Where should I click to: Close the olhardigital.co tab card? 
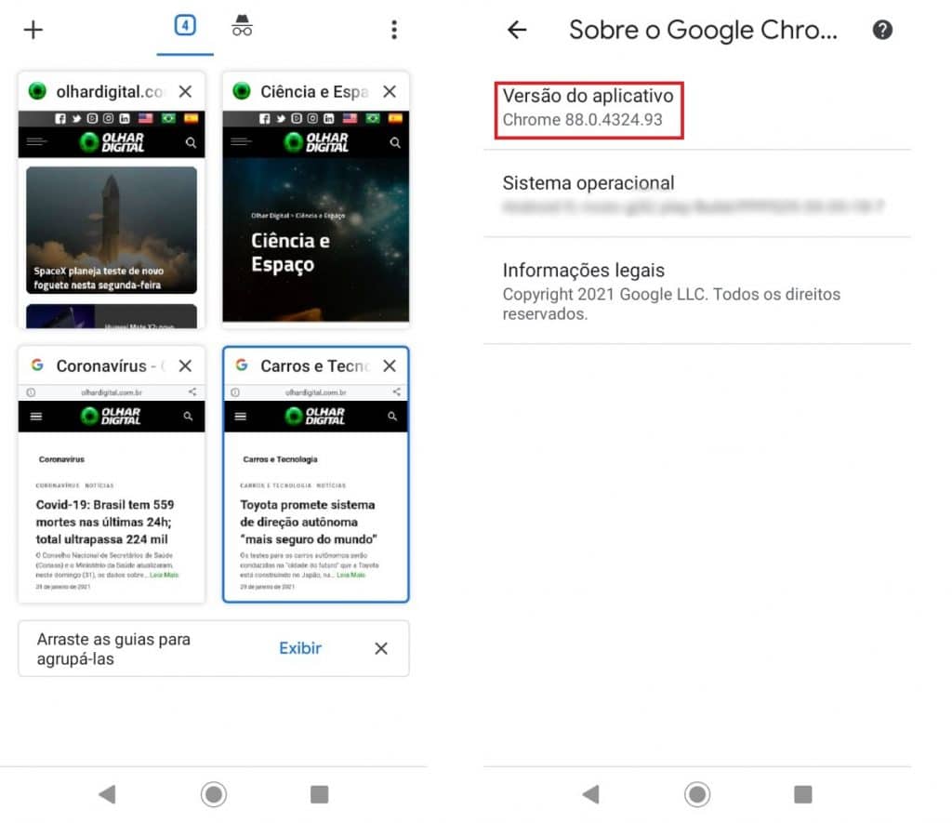[x=186, y=92]
